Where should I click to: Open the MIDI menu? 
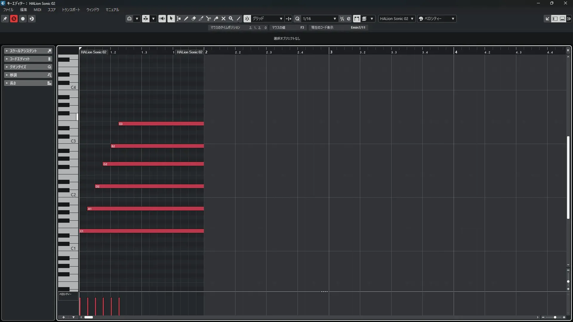(37, 10)
